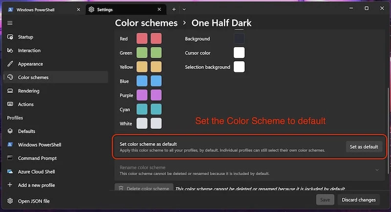The image size is (391, 212).
Task: Click the Actions keyboard icon
Action: point(10,104)
